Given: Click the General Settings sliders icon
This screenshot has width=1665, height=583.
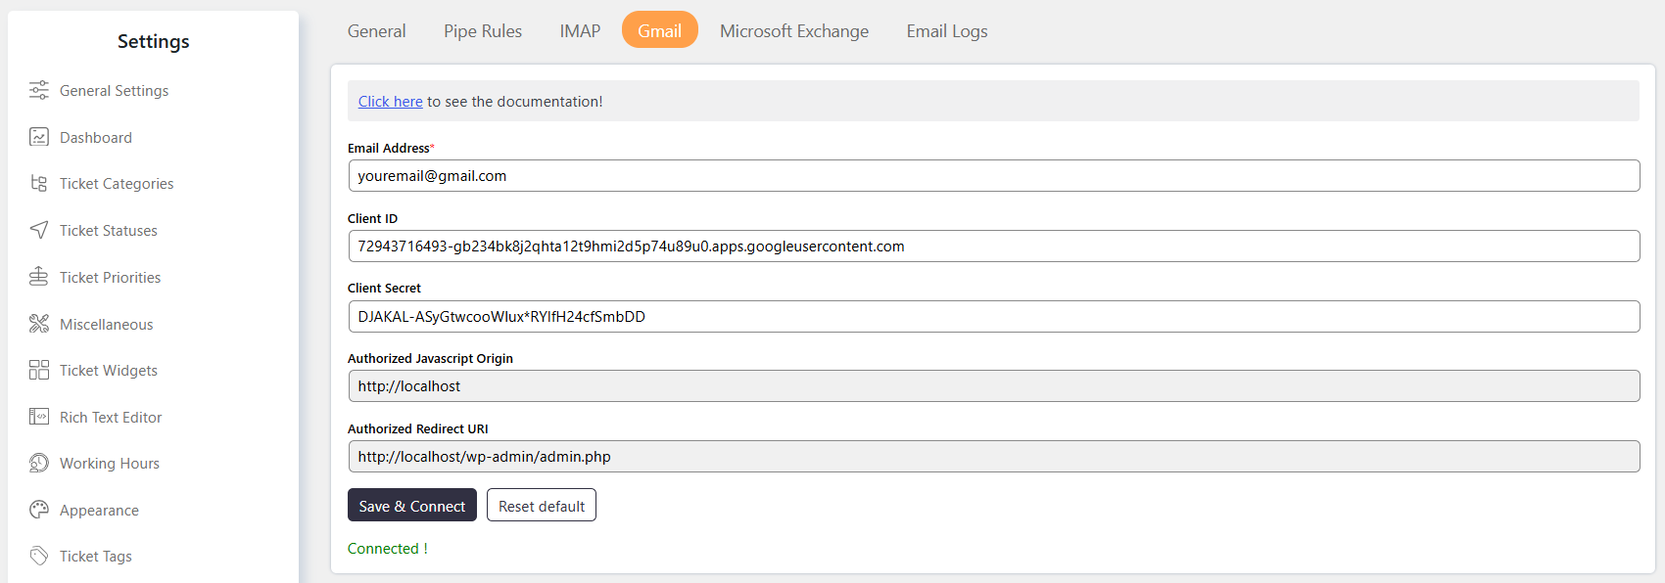Looking at the screenshot, I should coord(39,90).
